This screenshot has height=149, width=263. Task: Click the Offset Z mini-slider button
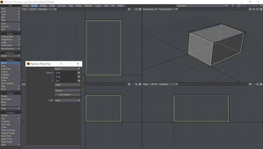pyautogui.click(x=79, y=80)
